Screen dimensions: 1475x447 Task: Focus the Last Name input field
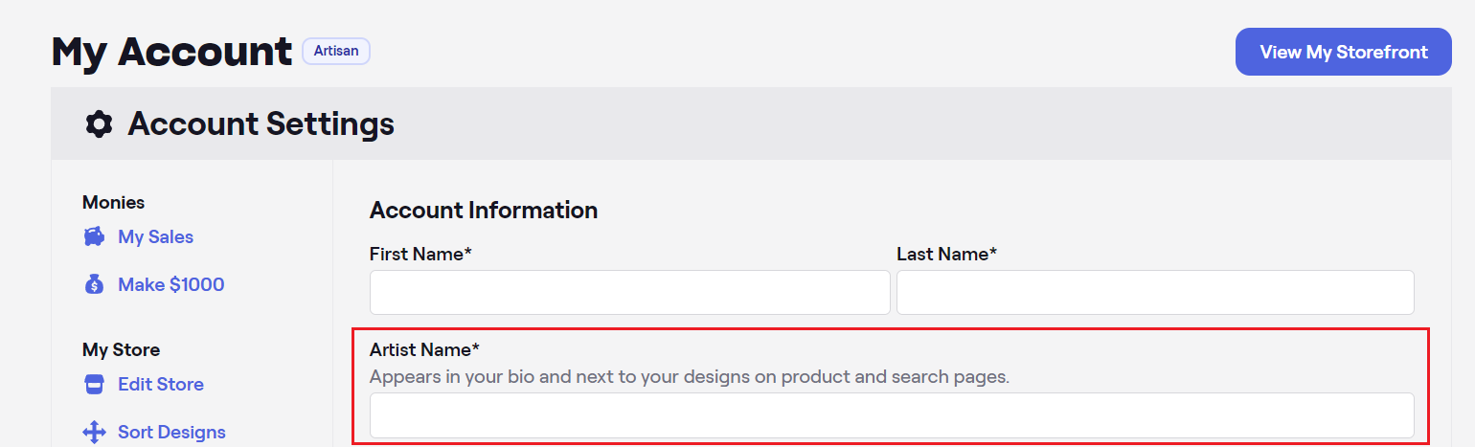pos(1155,292)
